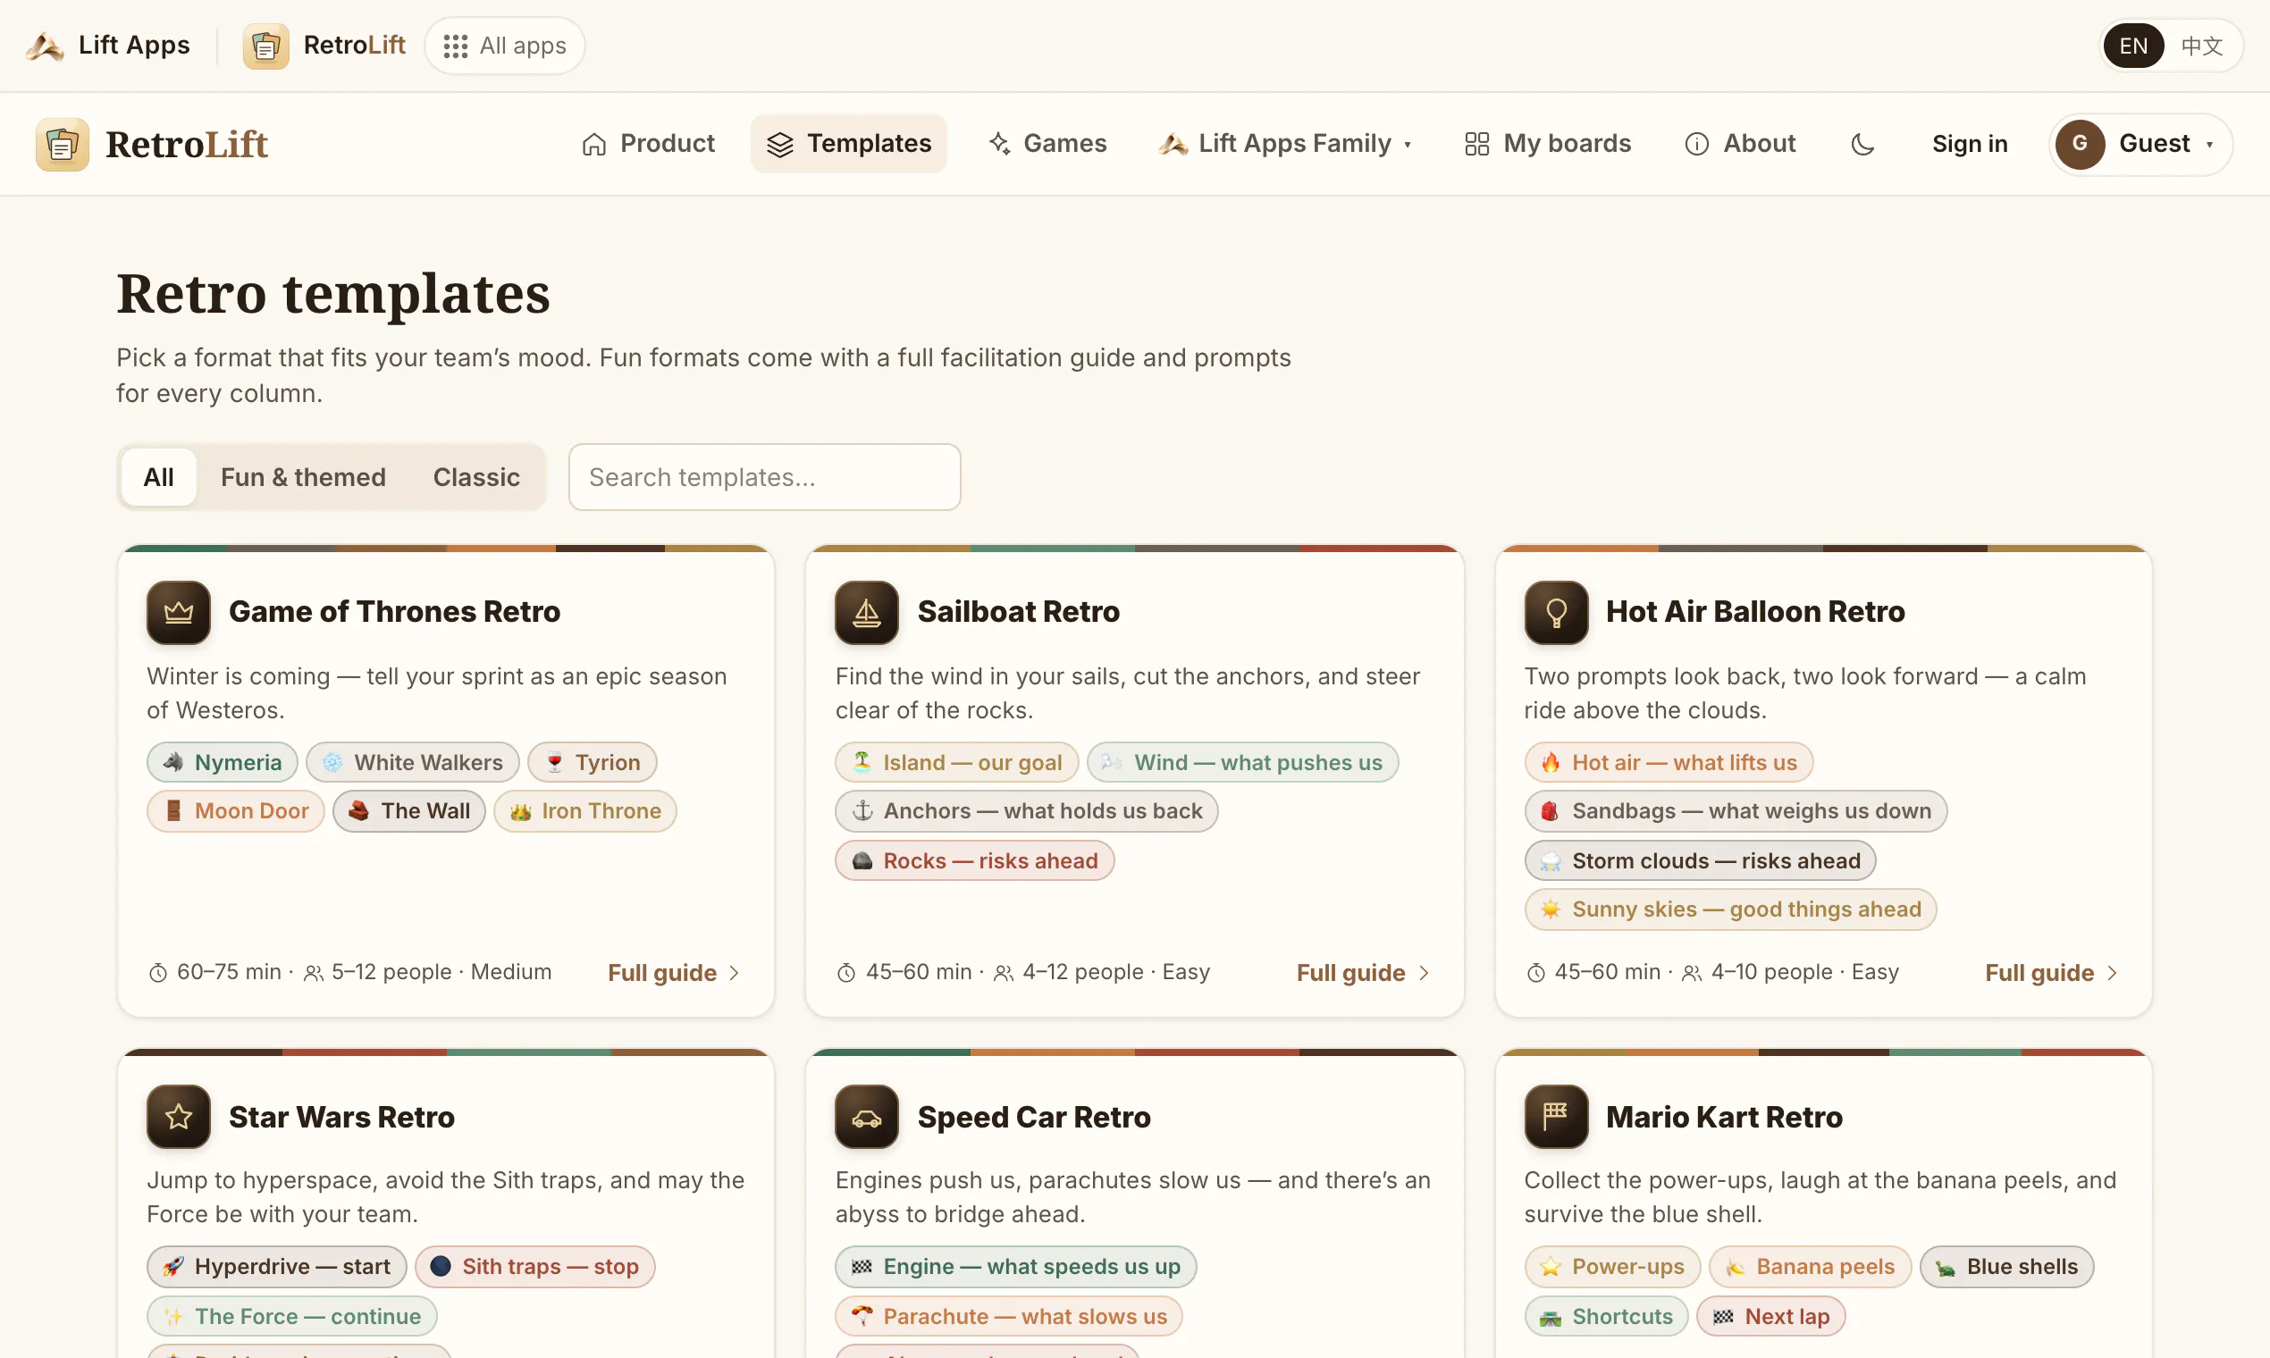Go to the Product page
2270x1358 pixels.
(648, 144)
